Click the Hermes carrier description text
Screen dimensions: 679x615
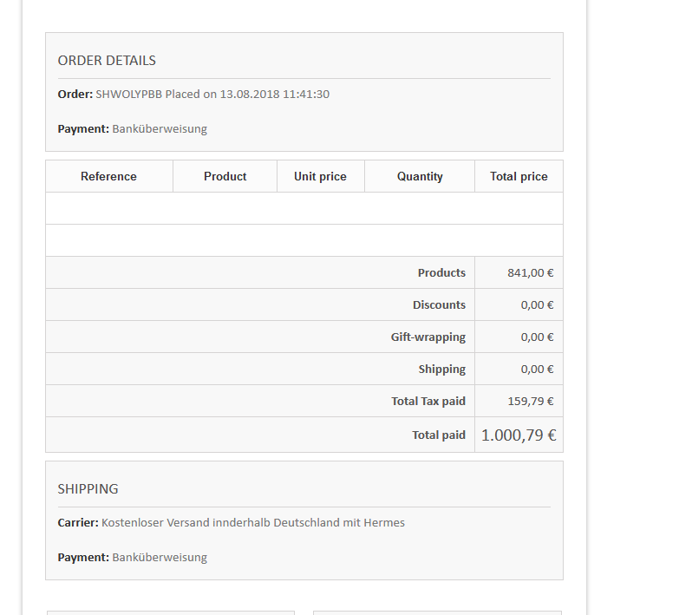(x=253, y=522)
